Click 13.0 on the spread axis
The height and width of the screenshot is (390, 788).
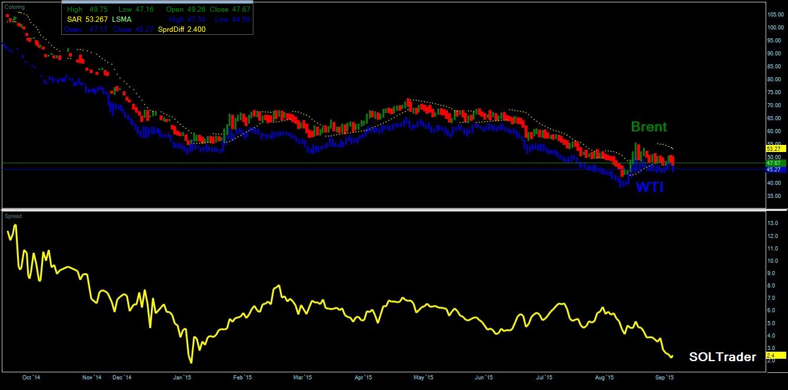tap(773, 224)
